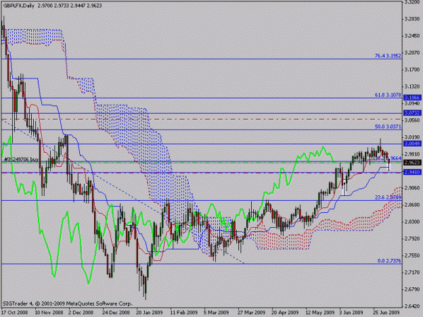Screen dimensions: 423x317
Task: Click the 3.3200 price axis value
Action: (x=412, y=2)
